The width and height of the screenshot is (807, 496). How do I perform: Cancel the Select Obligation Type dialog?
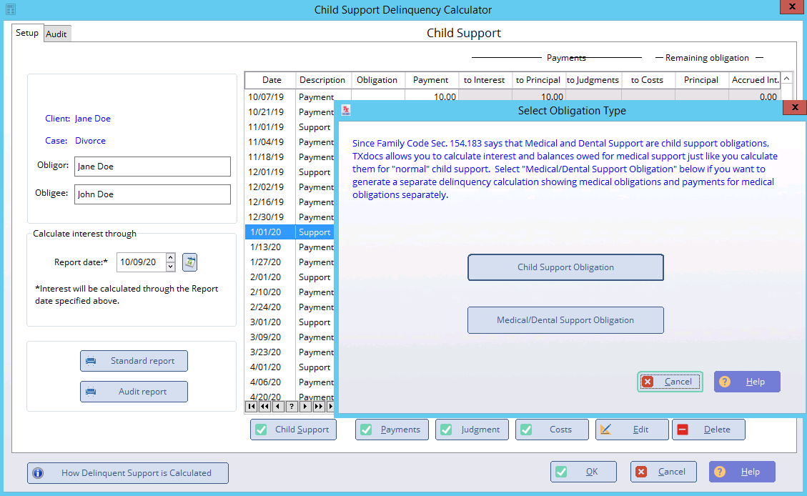point(670,382)
